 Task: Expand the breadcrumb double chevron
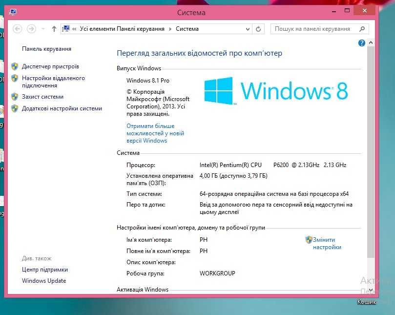pos(74,29)
